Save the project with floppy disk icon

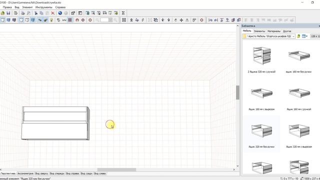click(x=8, y=13)
